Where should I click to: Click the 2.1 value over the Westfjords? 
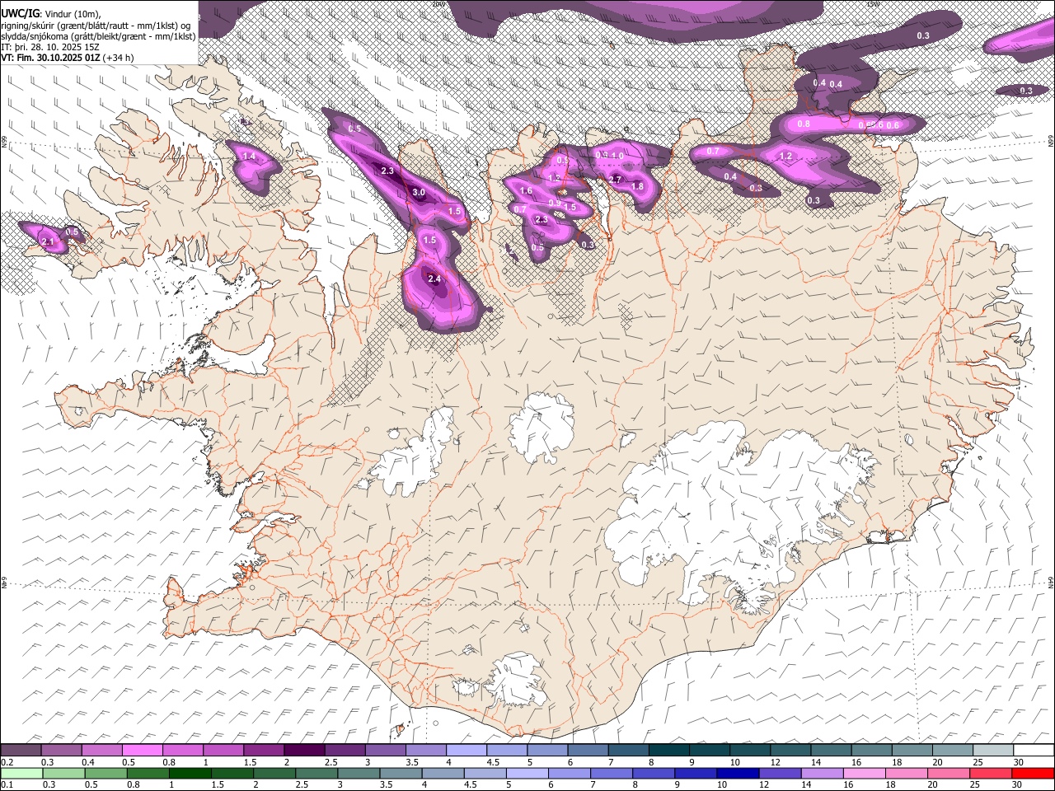pyautogui.click(x=47, y=241)
